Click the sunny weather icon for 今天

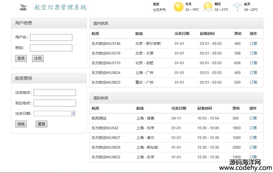pyautogui.click(x=178, y=7)
